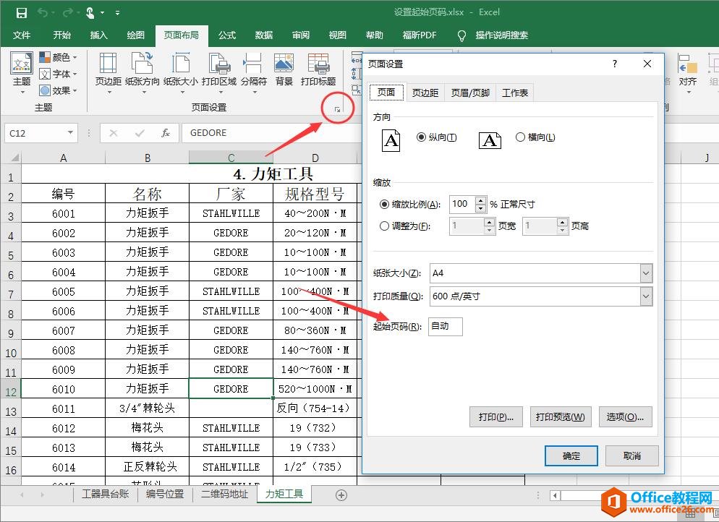Click the Options (选项) button
The height and width of the screenshot is (522, 719).
(x=625, y=417)
